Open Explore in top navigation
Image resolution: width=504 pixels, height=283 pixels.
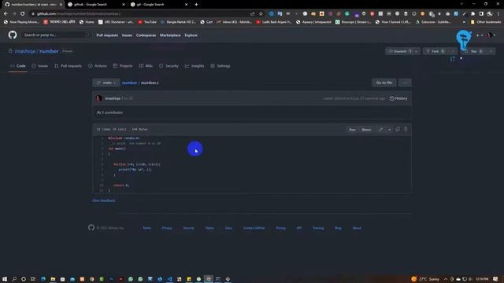[x=191, y=35]
